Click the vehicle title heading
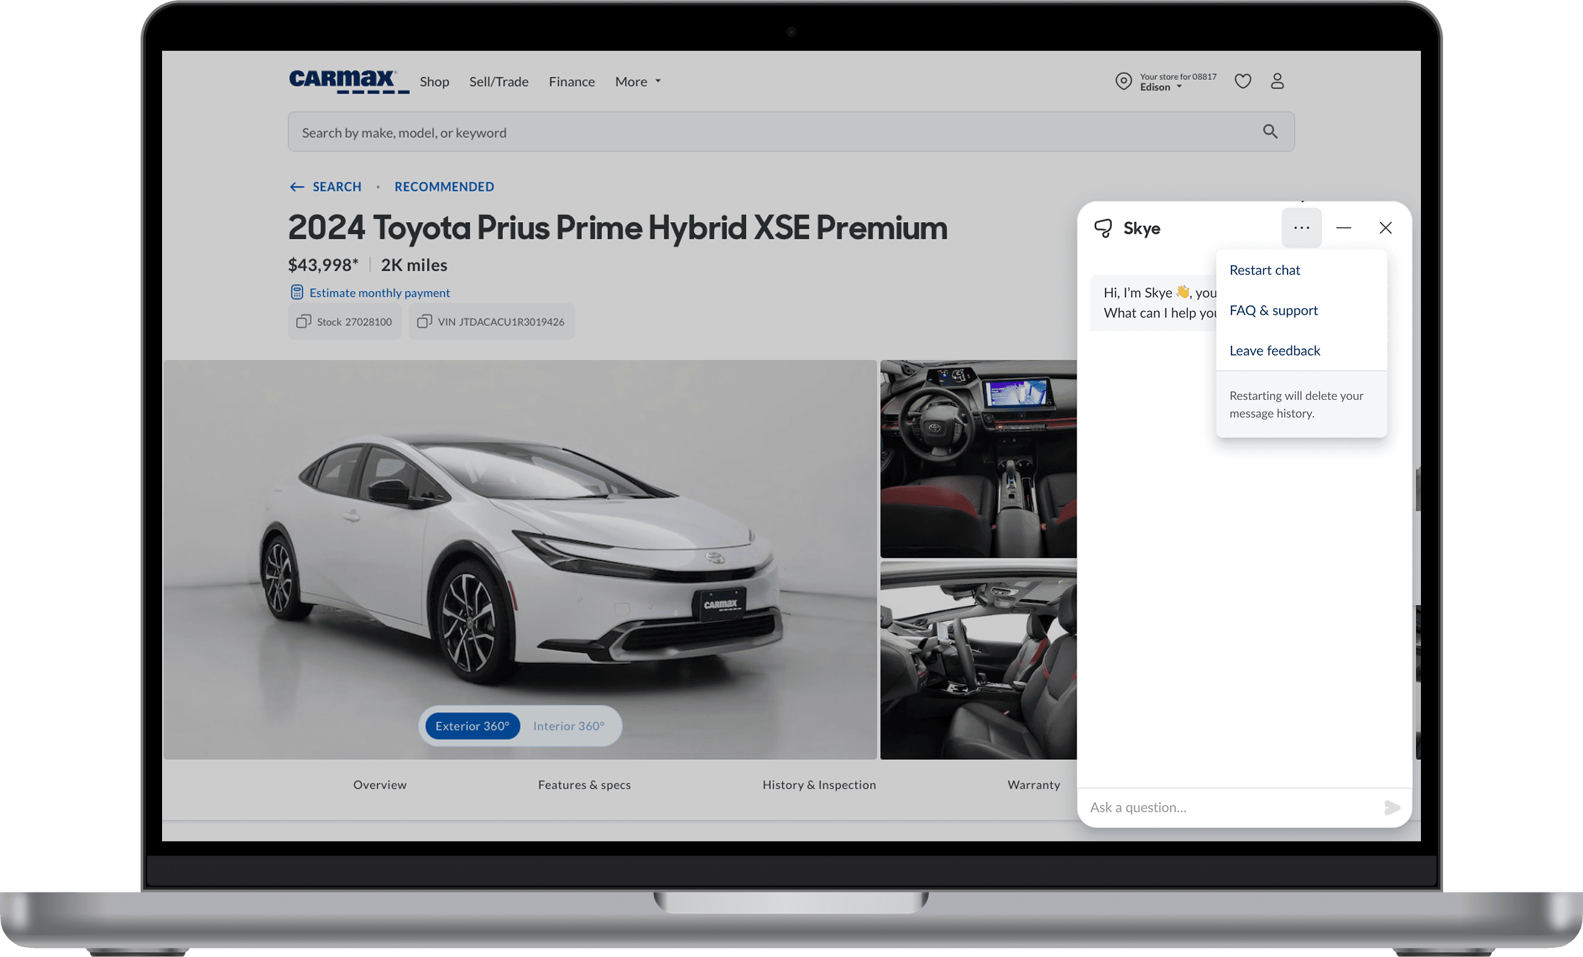Image resolution: width=1583 pixels, height=957 pixels. coord(618,228)
